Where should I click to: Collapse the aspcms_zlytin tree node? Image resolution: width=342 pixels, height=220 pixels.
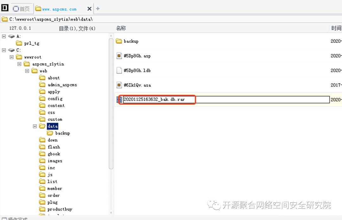point(19,64)
